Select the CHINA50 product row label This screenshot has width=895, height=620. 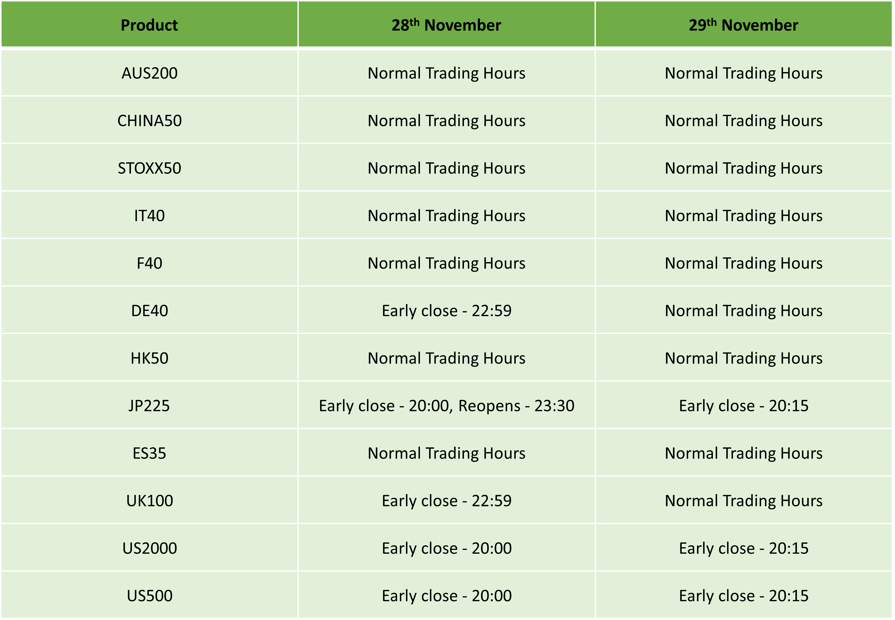coord(150,120)
